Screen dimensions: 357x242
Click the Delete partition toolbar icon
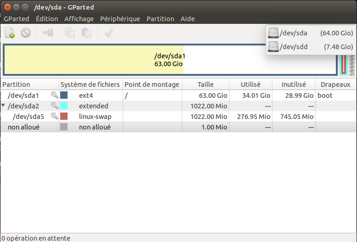pos(26,33)
